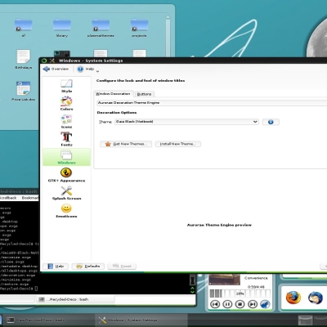Click the Help button at bottom

(x=56, y=267)
